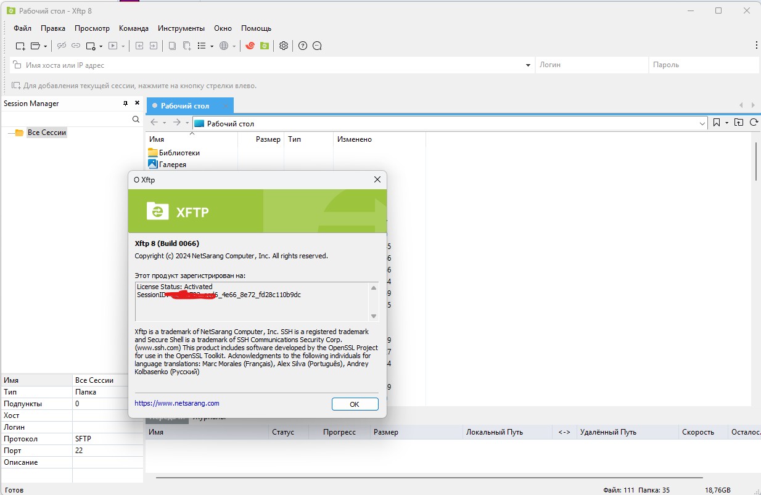Screen dimensions: 761x495
Task: Open the Просмотр menu
Action: (x=92, y=28)
